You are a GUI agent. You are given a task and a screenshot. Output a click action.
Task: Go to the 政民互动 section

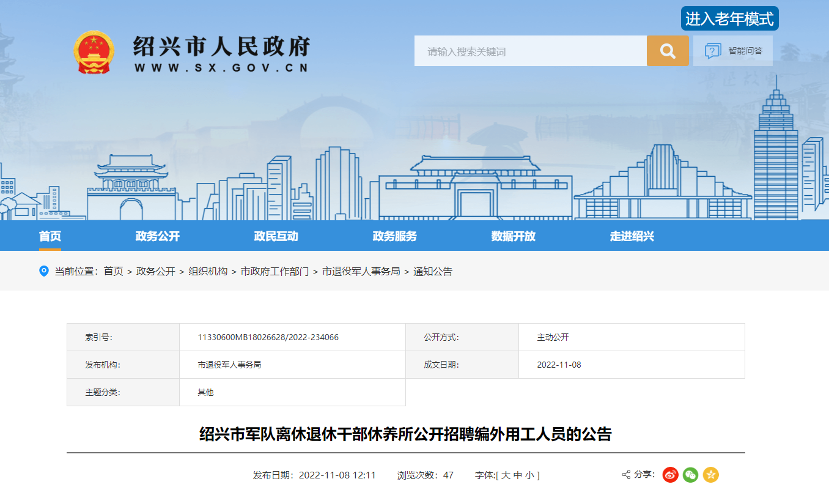pyautogui.click(x=276, y=236)
